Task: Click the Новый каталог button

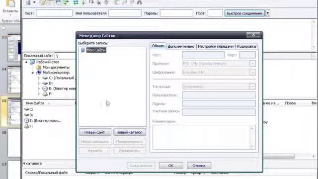Action: (129, 132)
